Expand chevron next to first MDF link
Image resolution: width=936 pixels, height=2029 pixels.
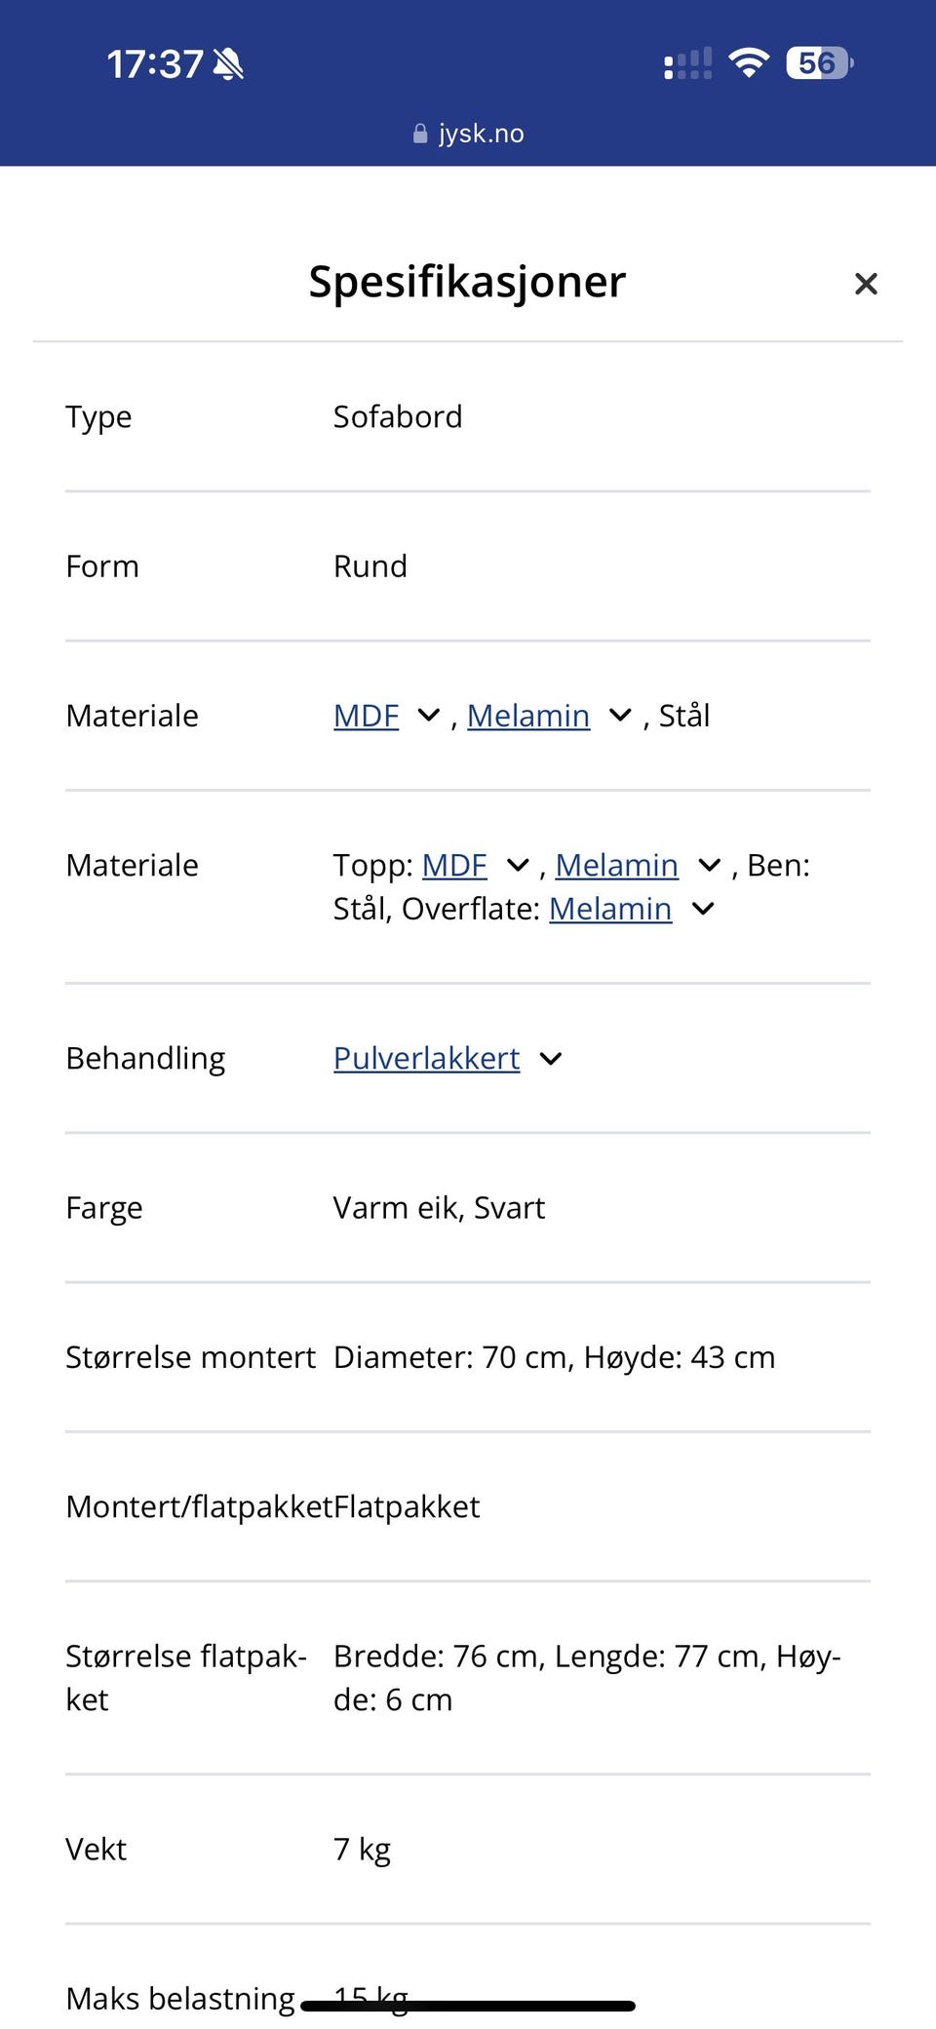[x=428, y=716]
